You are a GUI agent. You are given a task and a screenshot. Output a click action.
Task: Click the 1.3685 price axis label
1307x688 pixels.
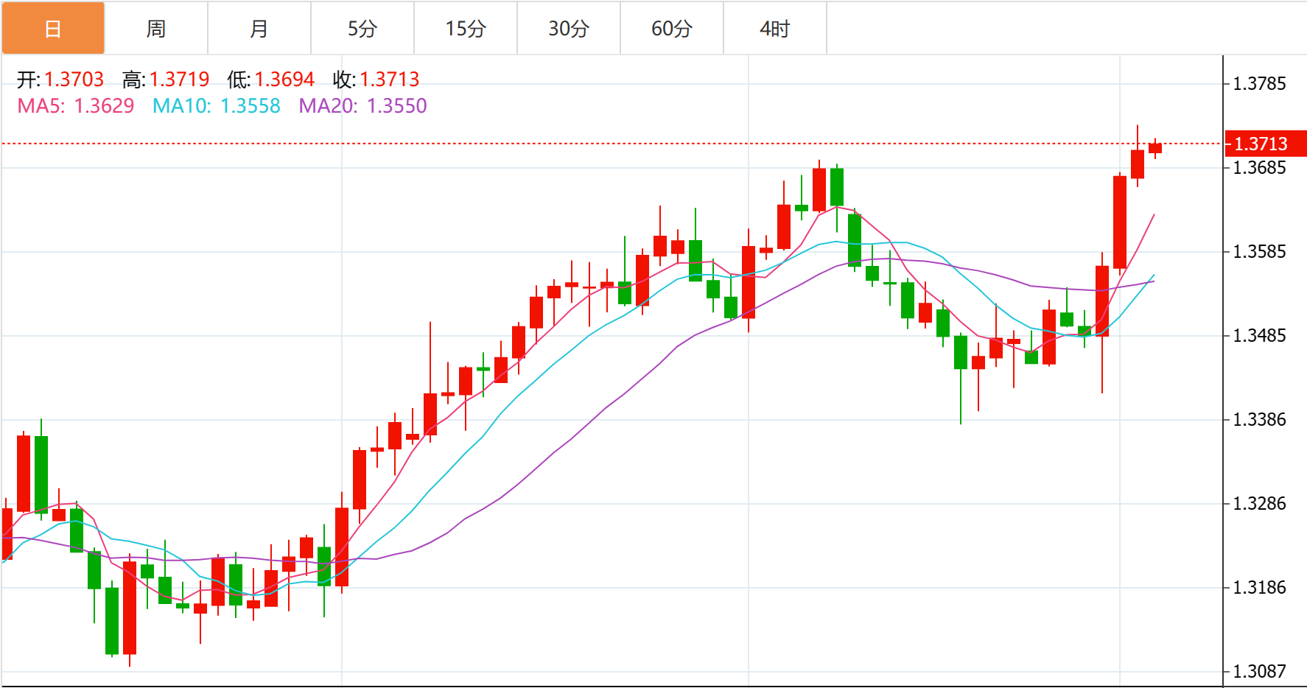tap(1259, 168)
